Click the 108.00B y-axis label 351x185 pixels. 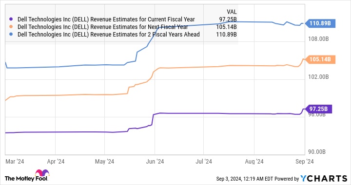pyautogui.click(x=318, y=39)
